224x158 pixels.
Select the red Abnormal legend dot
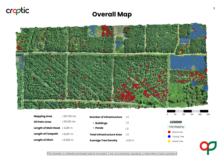pyautogui.click(x=169, y=132)
